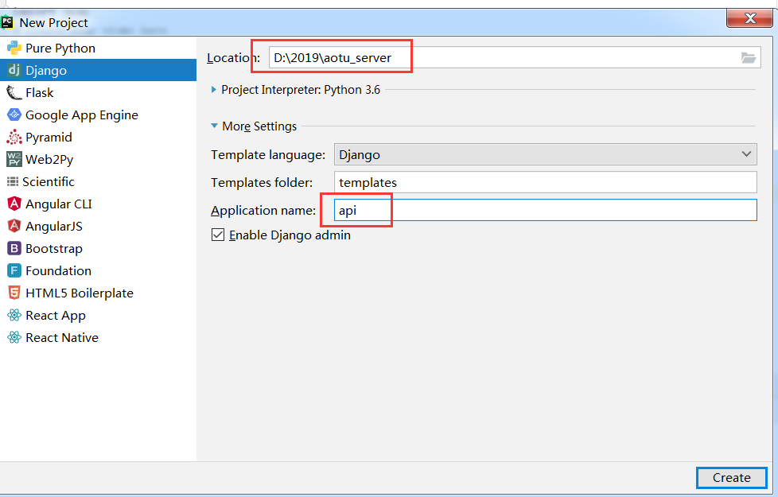Click the Web2Py logo icon
The height and width of the screenshot is (497, 778).
tap(14, 159)
